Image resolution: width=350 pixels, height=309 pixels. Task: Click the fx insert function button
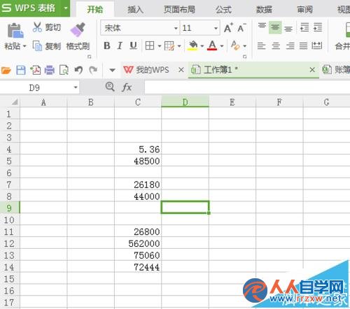tap(127, 87)
